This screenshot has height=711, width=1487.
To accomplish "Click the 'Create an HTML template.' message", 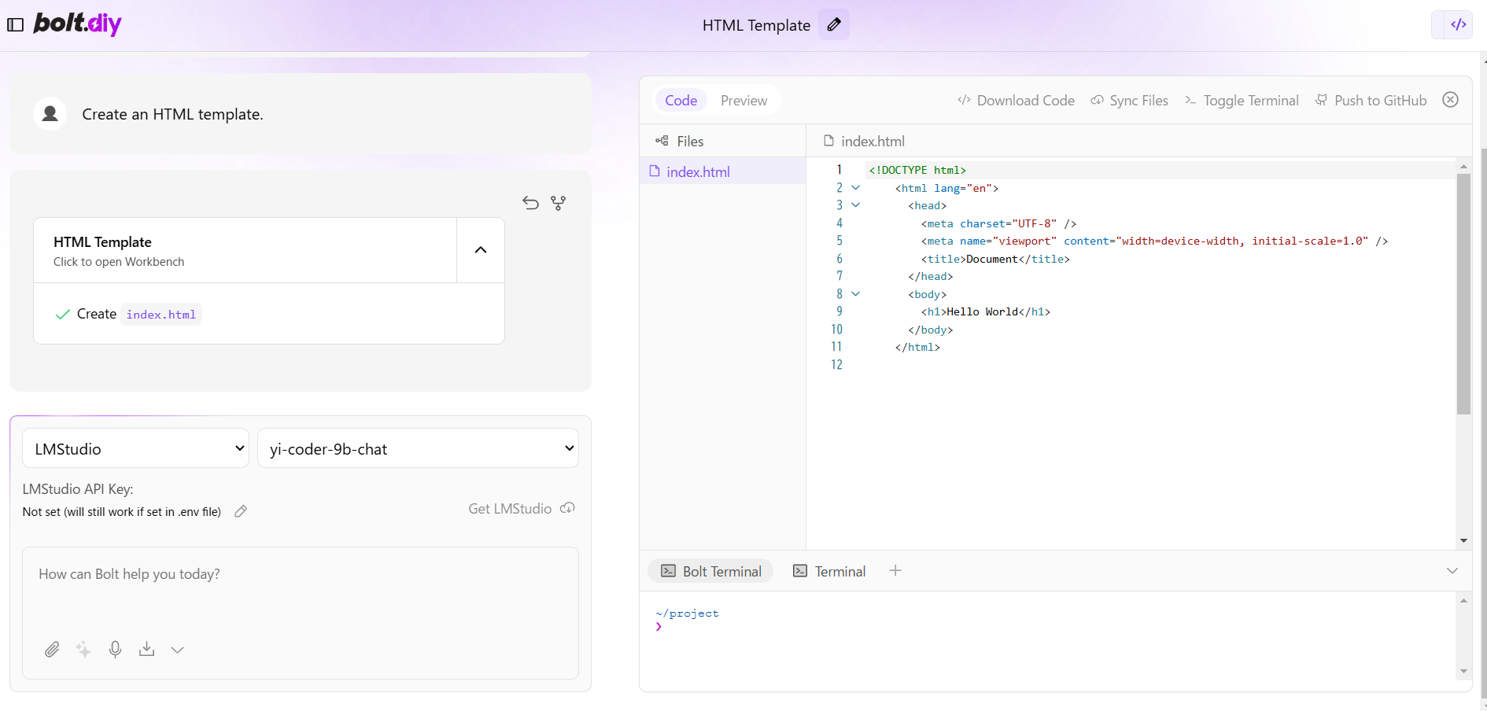I will [172, 114].
